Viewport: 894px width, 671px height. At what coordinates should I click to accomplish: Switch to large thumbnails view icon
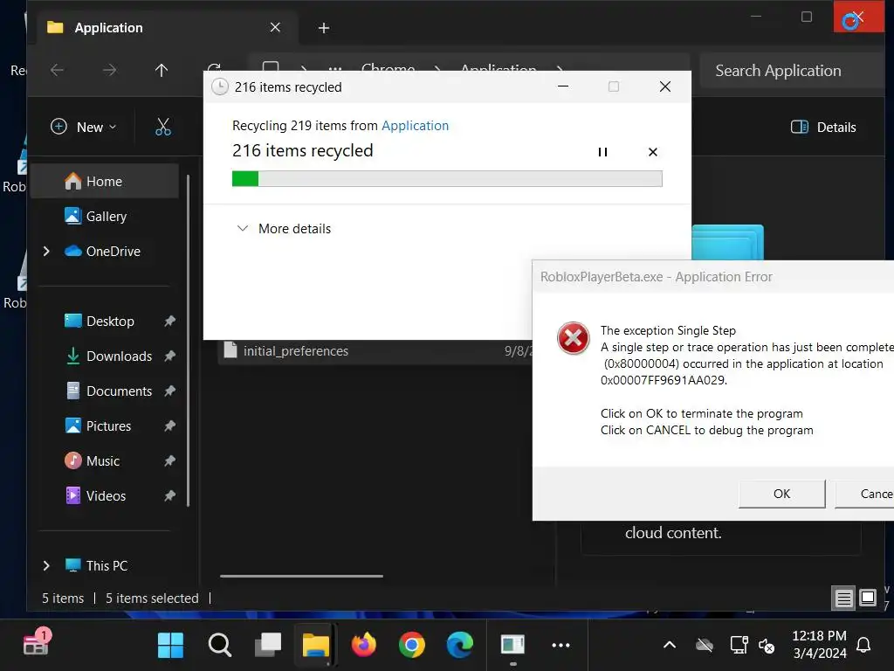(x=868, y=598)
